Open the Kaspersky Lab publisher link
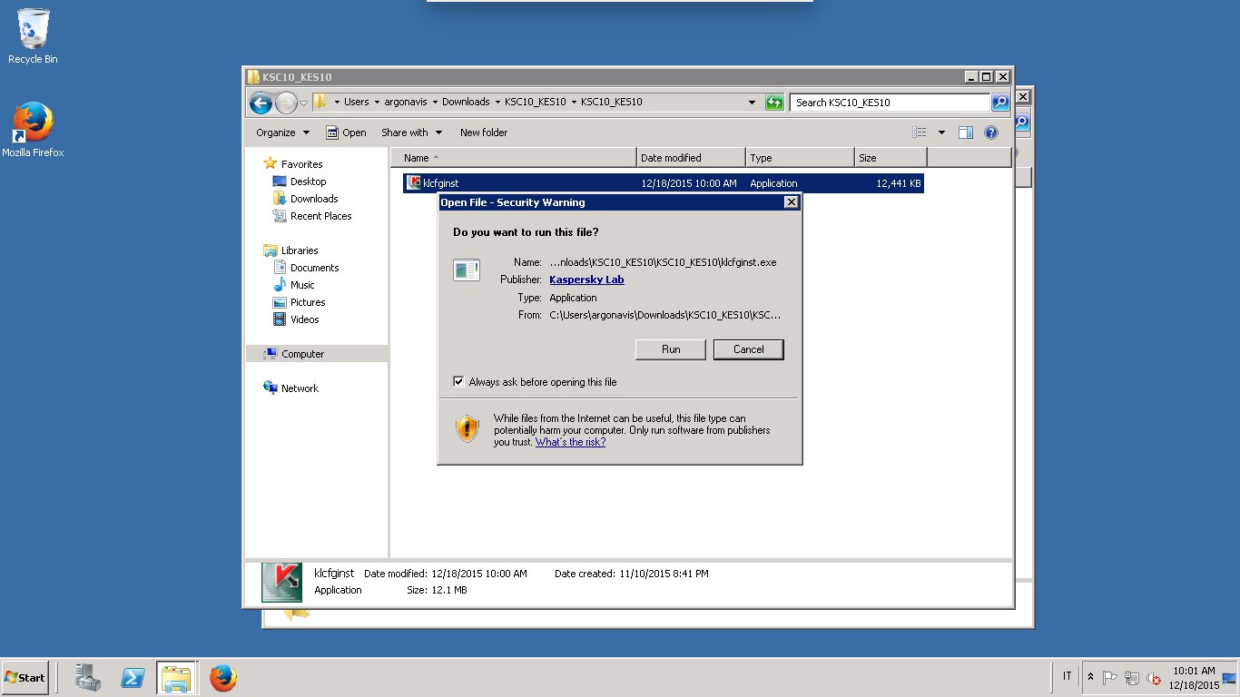The height and width of the screenshot is (697, 1240). coord(586,280)
